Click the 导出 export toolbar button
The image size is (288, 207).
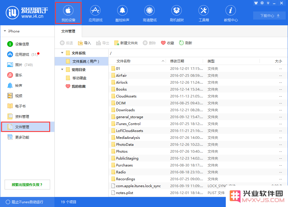(103, 43)
